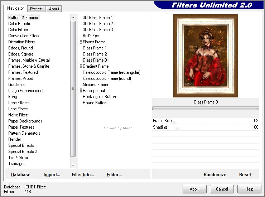This screenshot has height=197, width=265.
Task: Click Randomize to shuffle filter settings
Action: (215, 175)
